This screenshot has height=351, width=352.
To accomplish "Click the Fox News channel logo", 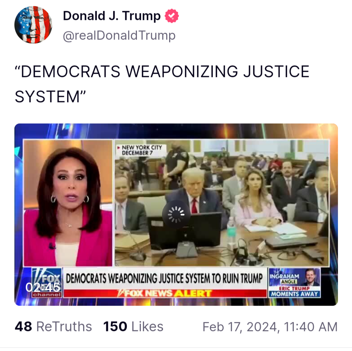I will pyautogui.click(x=47, y=282).
